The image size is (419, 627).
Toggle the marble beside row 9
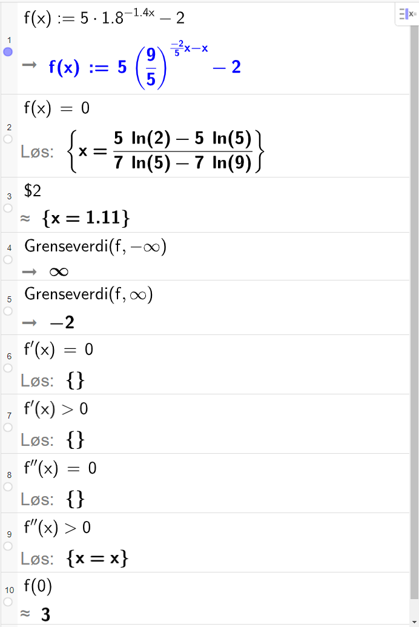tap(7, 545)
